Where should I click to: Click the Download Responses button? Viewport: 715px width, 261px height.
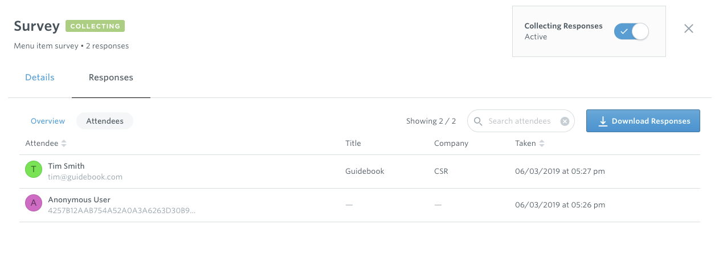pos(643,121)
